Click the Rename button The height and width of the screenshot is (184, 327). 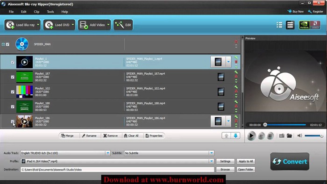[89, 135]
